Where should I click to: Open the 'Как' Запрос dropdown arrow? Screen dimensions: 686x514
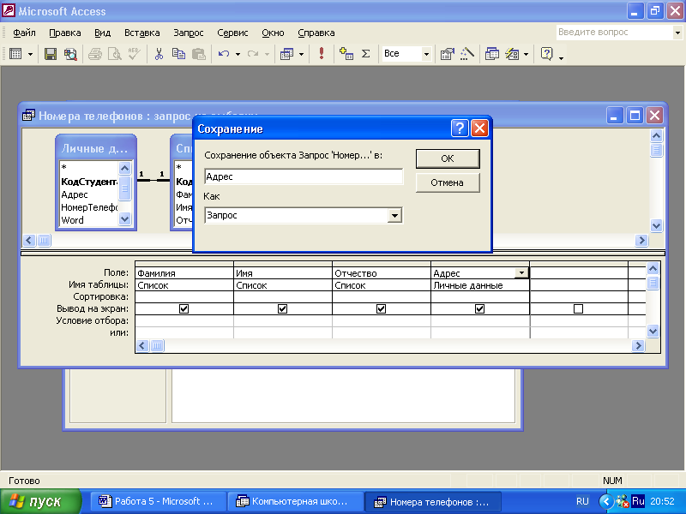394,216
